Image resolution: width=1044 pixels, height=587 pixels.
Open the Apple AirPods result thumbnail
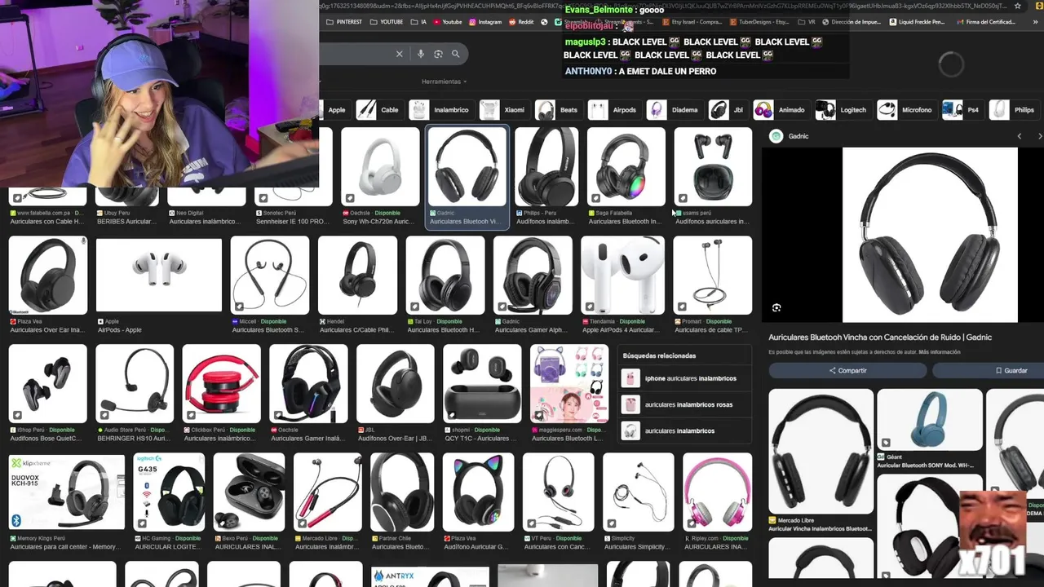158,276
